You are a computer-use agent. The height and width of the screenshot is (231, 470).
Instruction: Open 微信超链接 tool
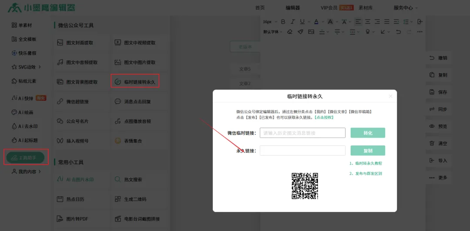(x=73, y=102)
